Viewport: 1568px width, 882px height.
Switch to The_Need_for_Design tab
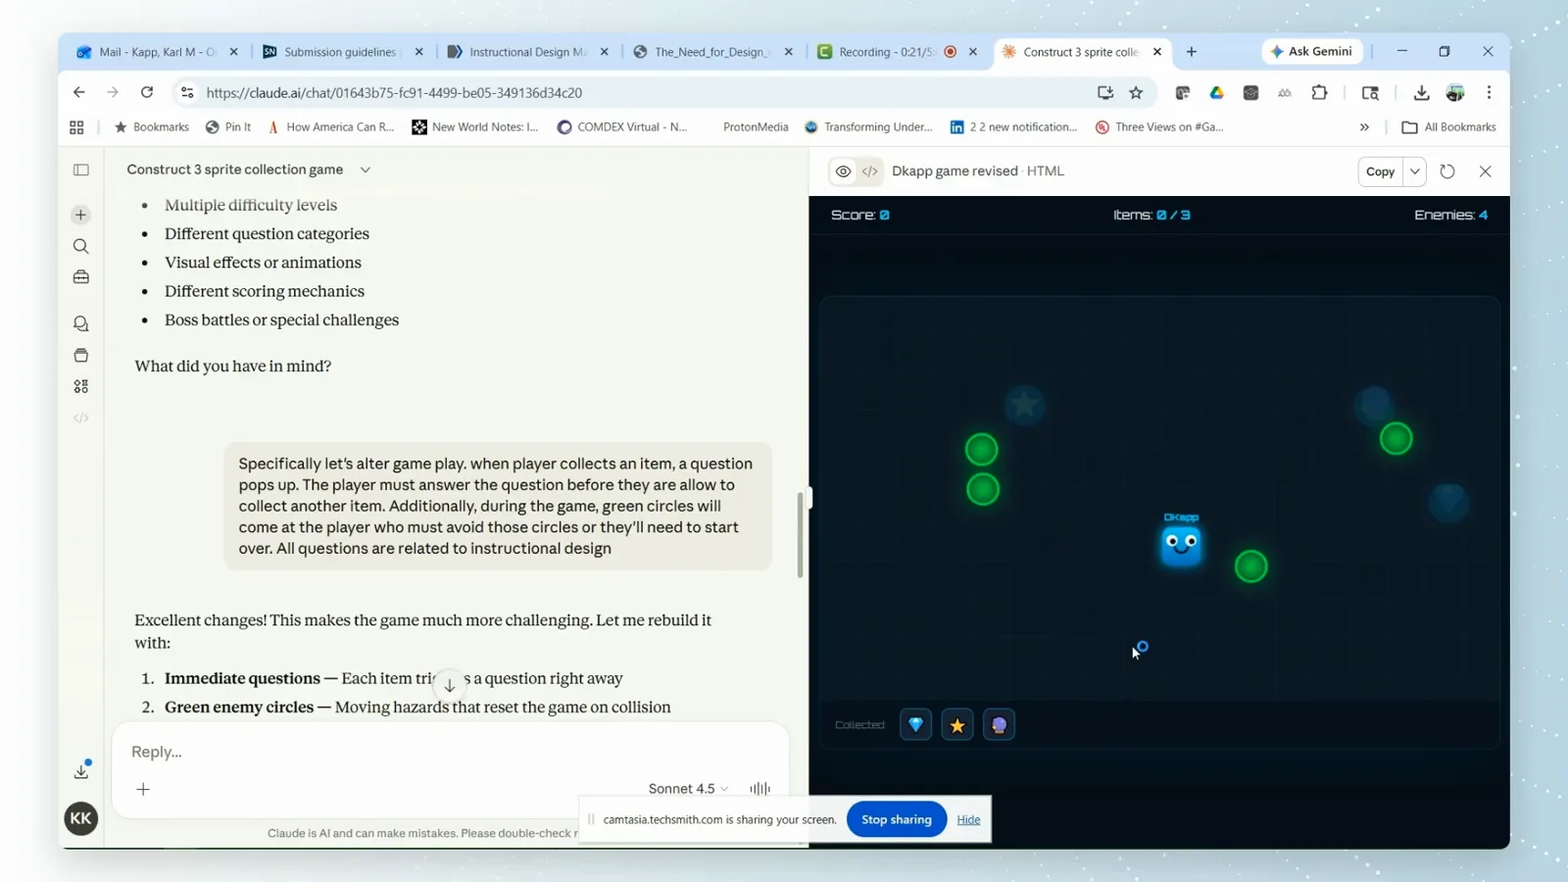point(711,52)
